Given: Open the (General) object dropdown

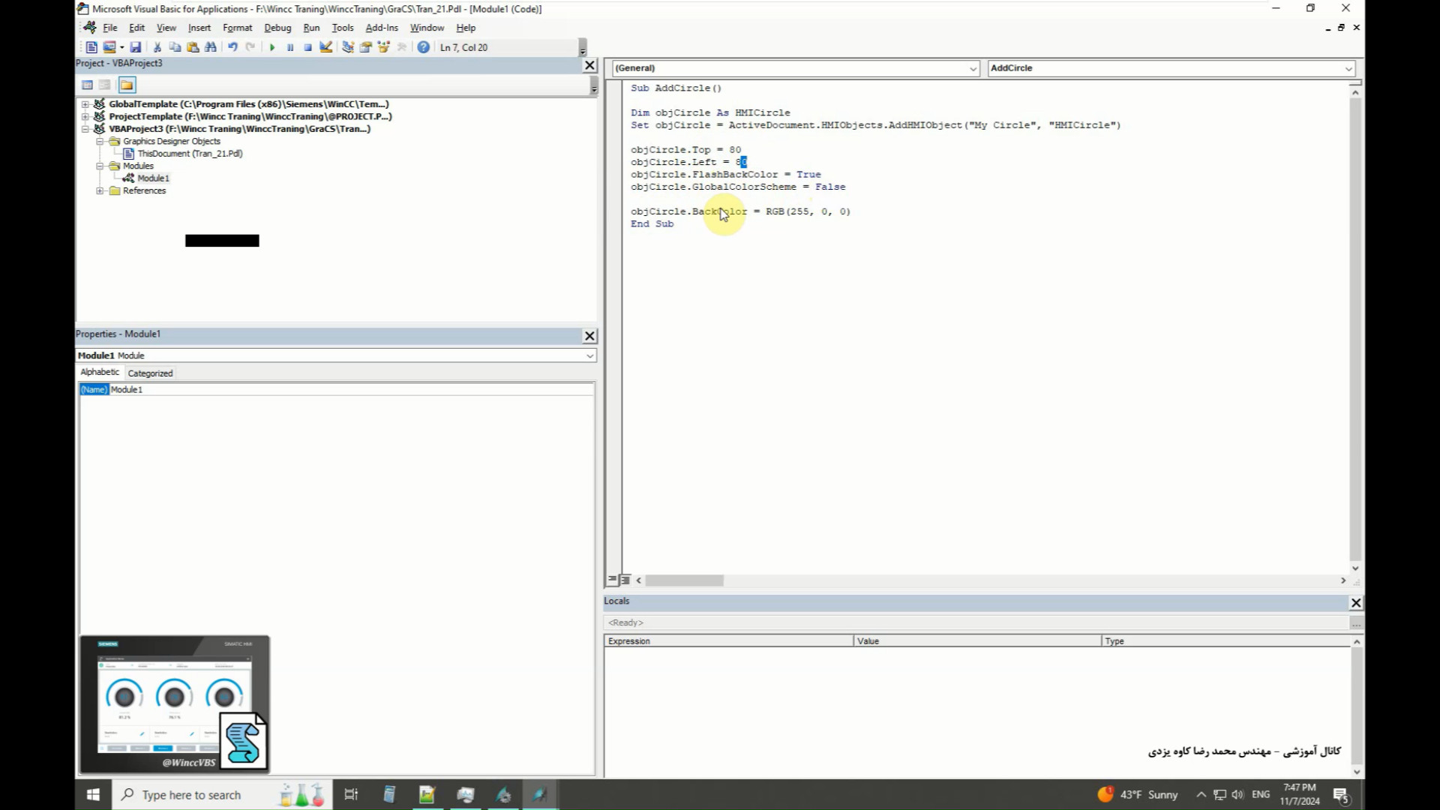Looking at the screenshot, I should 973,68.
